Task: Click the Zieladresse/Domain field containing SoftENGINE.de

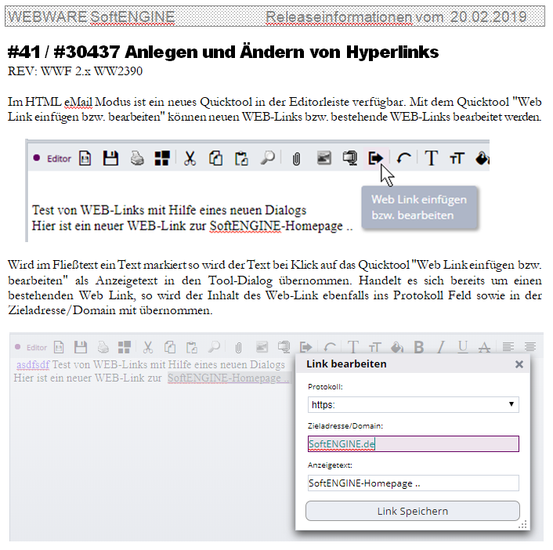Action: coord(413,443)
